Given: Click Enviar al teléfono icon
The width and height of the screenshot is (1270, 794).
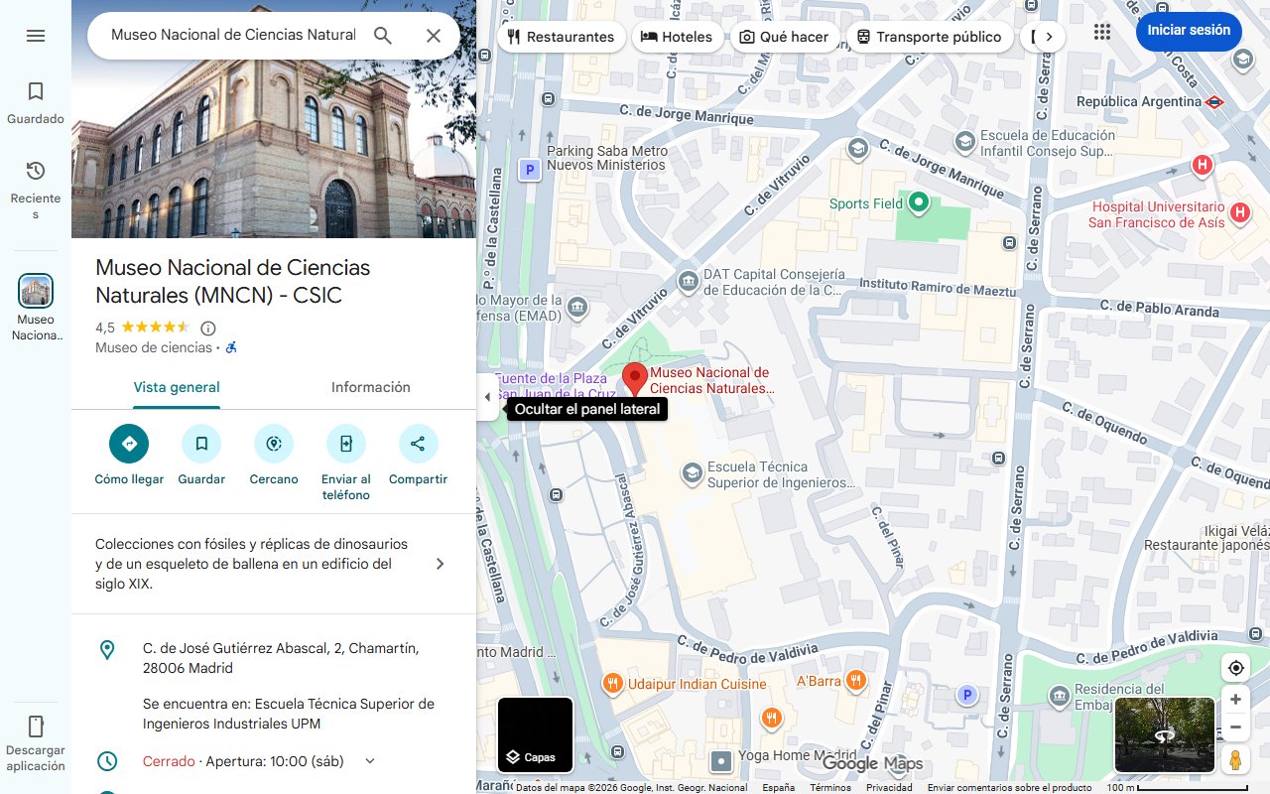Looking at the screenshot, I should 346,444.
